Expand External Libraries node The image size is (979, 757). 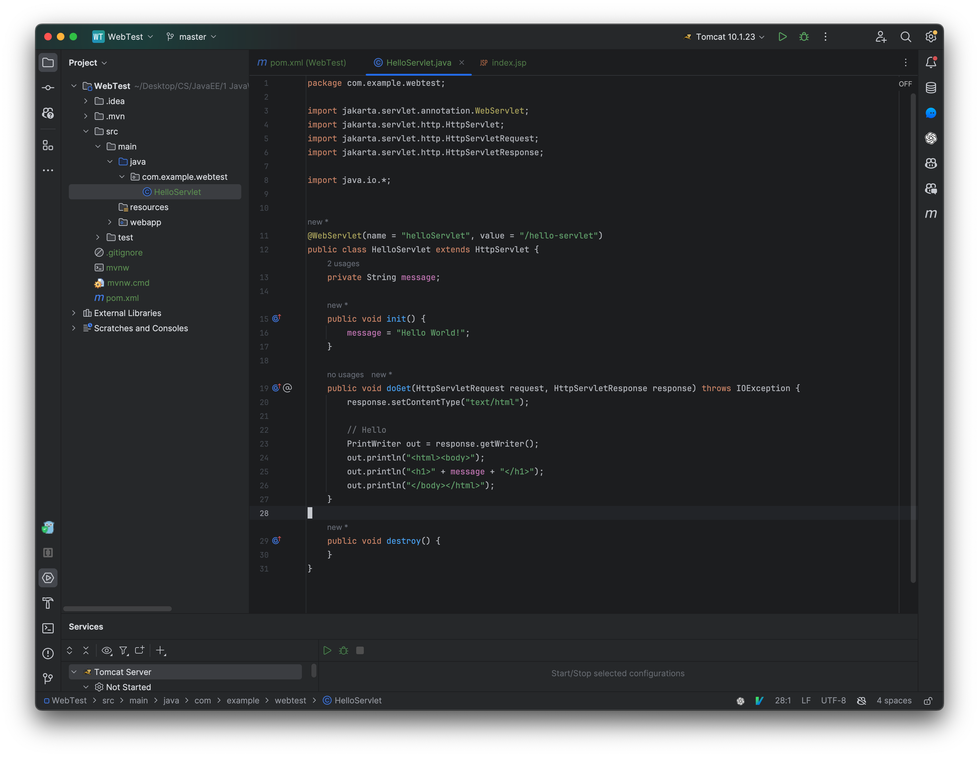(74, 313)
